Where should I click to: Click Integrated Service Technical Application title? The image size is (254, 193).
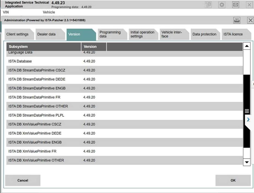coord(27,4)
